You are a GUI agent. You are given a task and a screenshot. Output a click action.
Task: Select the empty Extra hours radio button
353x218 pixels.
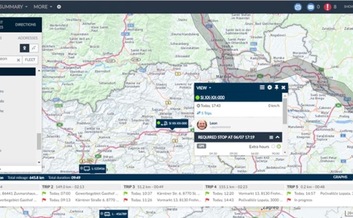(273, 146)
